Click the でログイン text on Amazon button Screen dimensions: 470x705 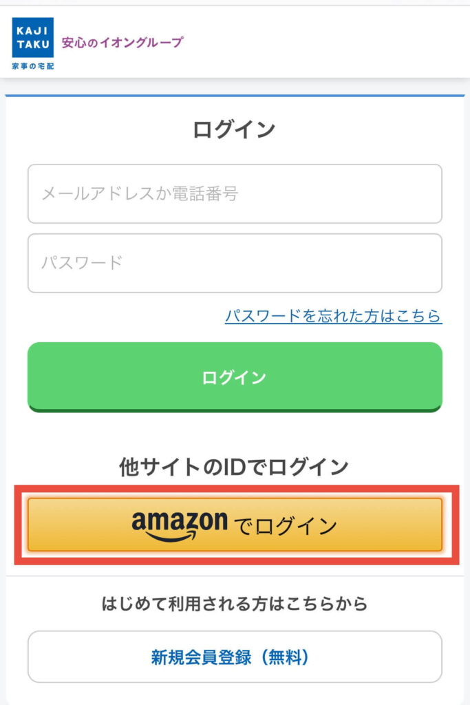click(x=286, y=526)
